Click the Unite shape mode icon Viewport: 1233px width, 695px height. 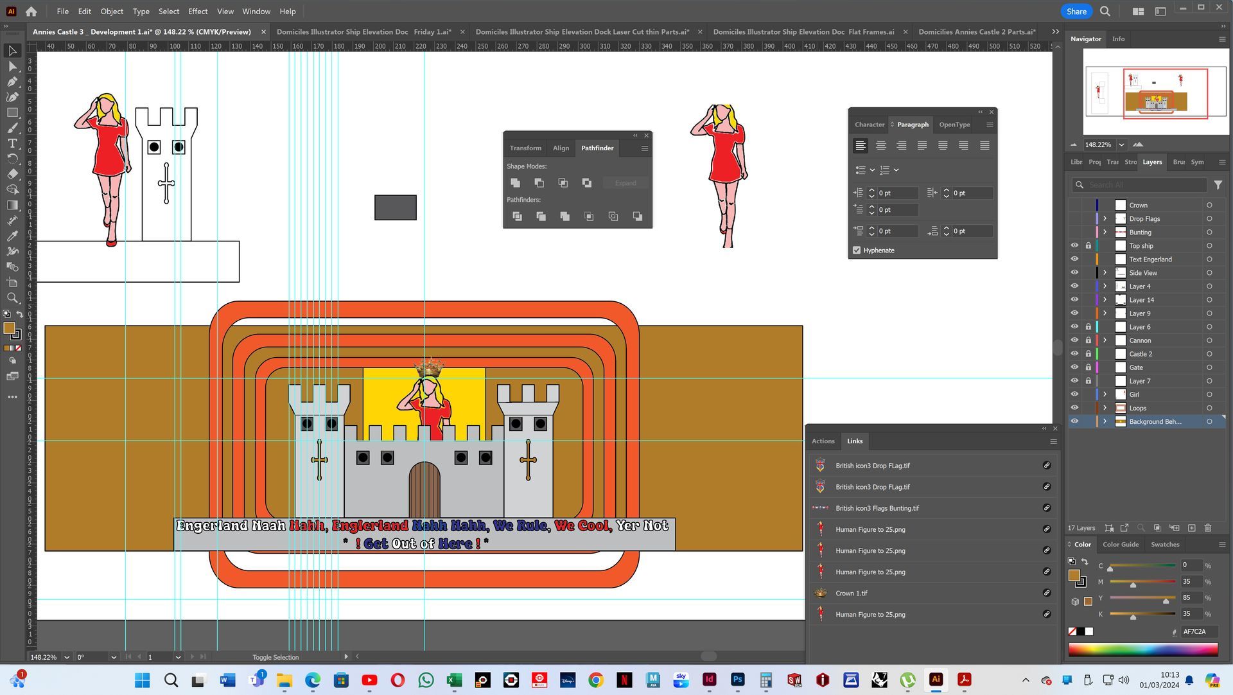click(515, 183)
